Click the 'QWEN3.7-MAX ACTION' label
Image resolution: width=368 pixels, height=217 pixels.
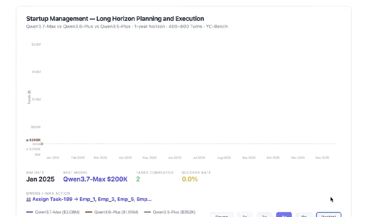coord(48,193)
